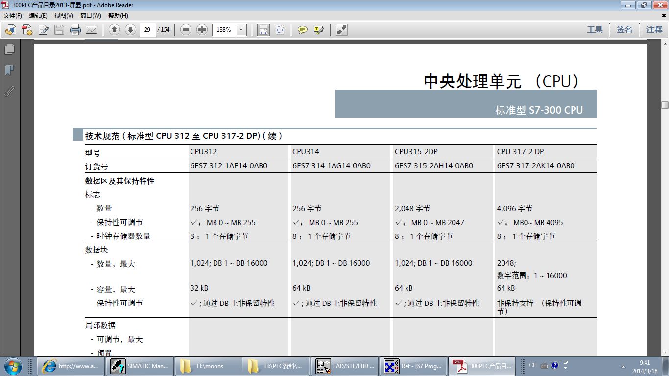This screenshot has width=669, height=376.
Task: Click the CPU315-2DP column header
Action: click(x=416, y=152)
